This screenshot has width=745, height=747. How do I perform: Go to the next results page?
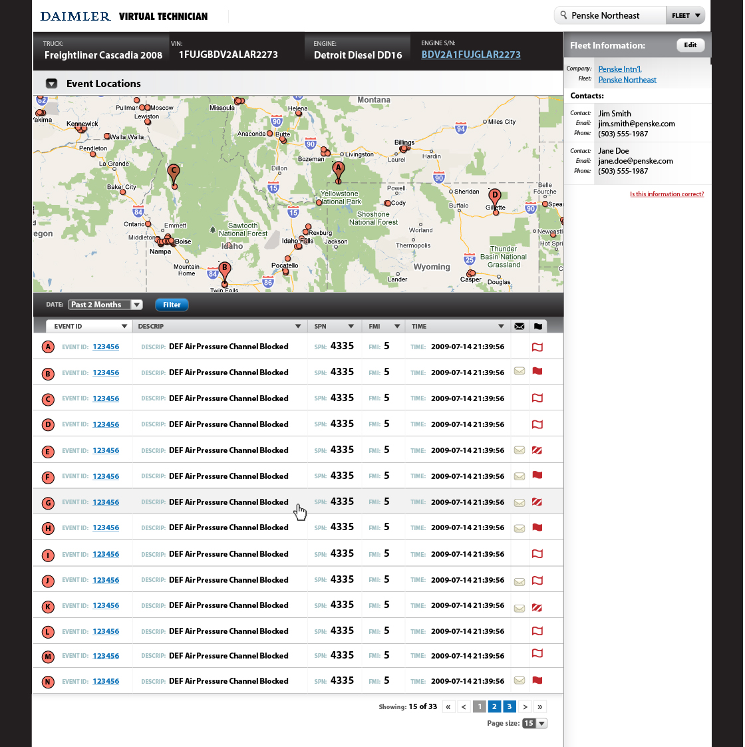click(525, 706)
